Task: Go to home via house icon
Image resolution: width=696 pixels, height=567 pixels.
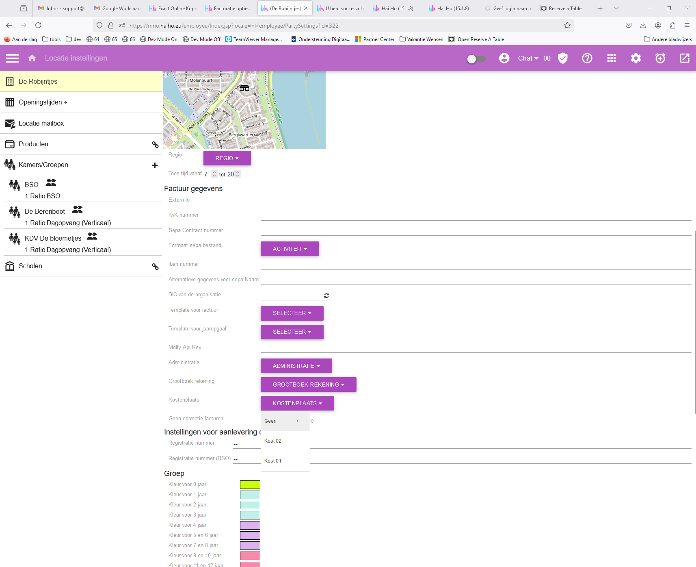Action: tap(32, 58)
